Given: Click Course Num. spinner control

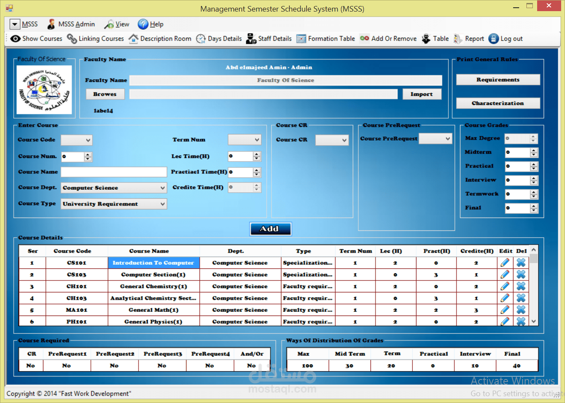Looking at the screenshot, I should pos(88,157).
